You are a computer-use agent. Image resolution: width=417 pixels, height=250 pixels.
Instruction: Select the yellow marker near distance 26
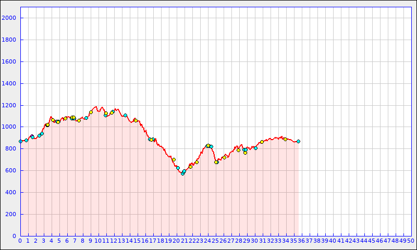[224, 157]
